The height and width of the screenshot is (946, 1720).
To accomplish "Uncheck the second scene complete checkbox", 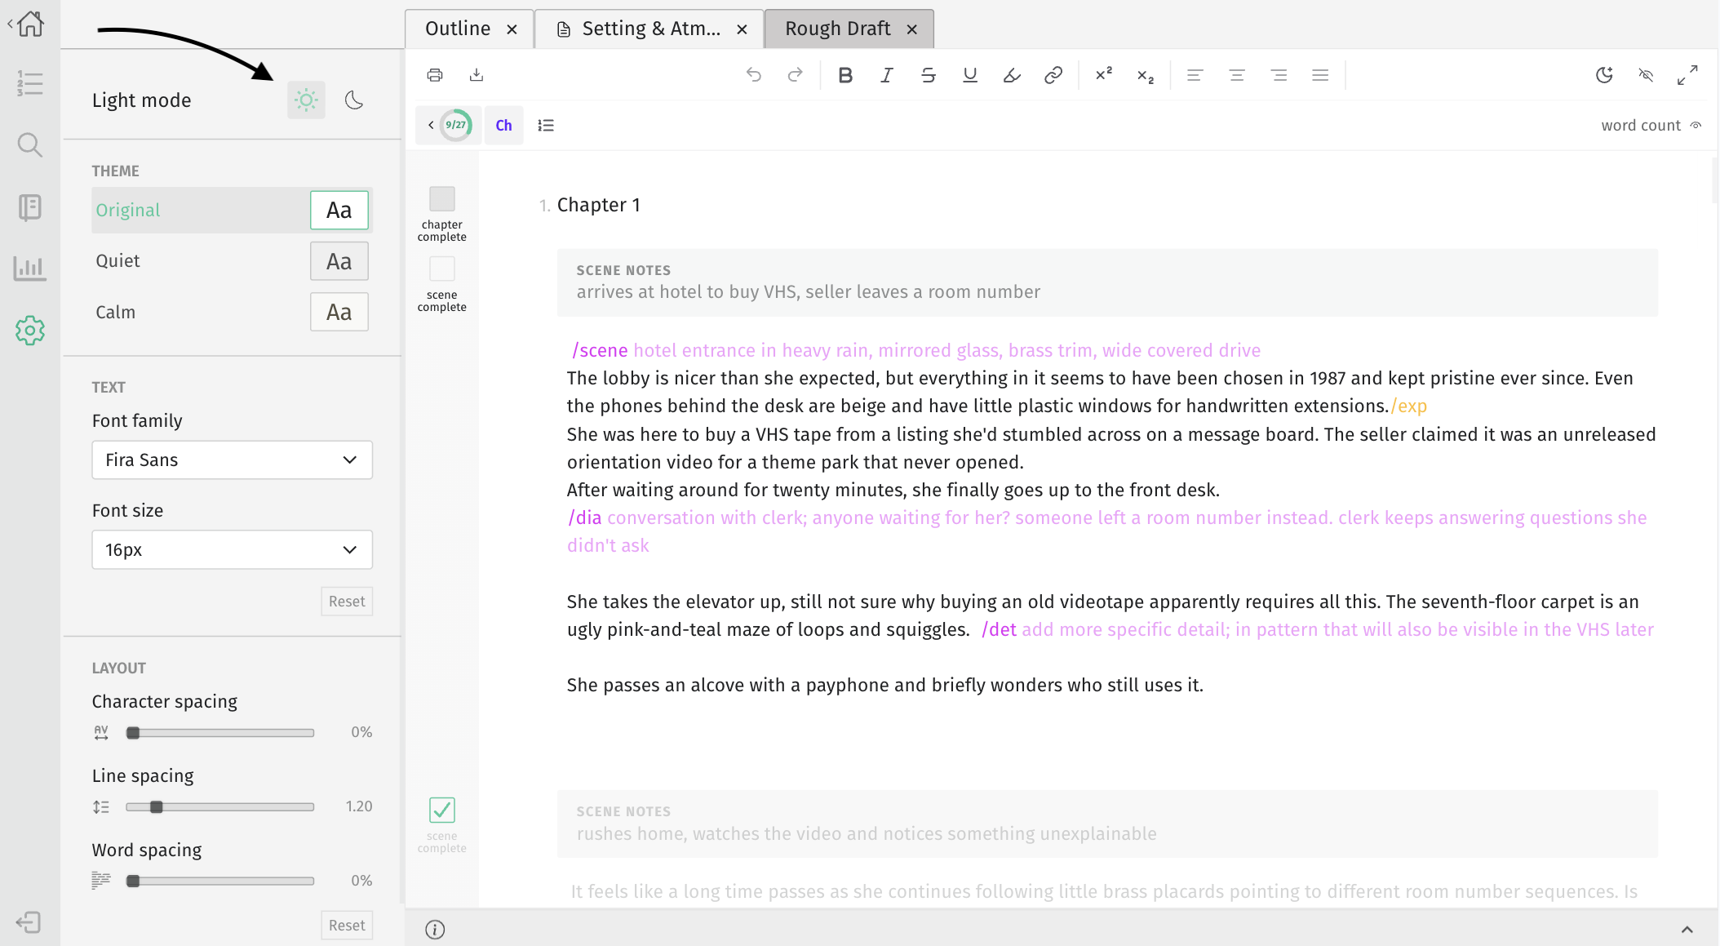I will click(442, 810).
